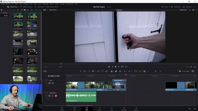The width and height of the screenshot is (198, 111).
Task: Open the Sound Library panel
Action: click(52, 7)
